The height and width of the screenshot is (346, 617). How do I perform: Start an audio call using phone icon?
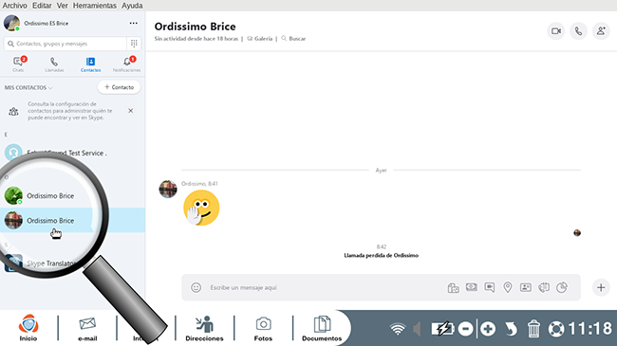(x=578, y=31)
